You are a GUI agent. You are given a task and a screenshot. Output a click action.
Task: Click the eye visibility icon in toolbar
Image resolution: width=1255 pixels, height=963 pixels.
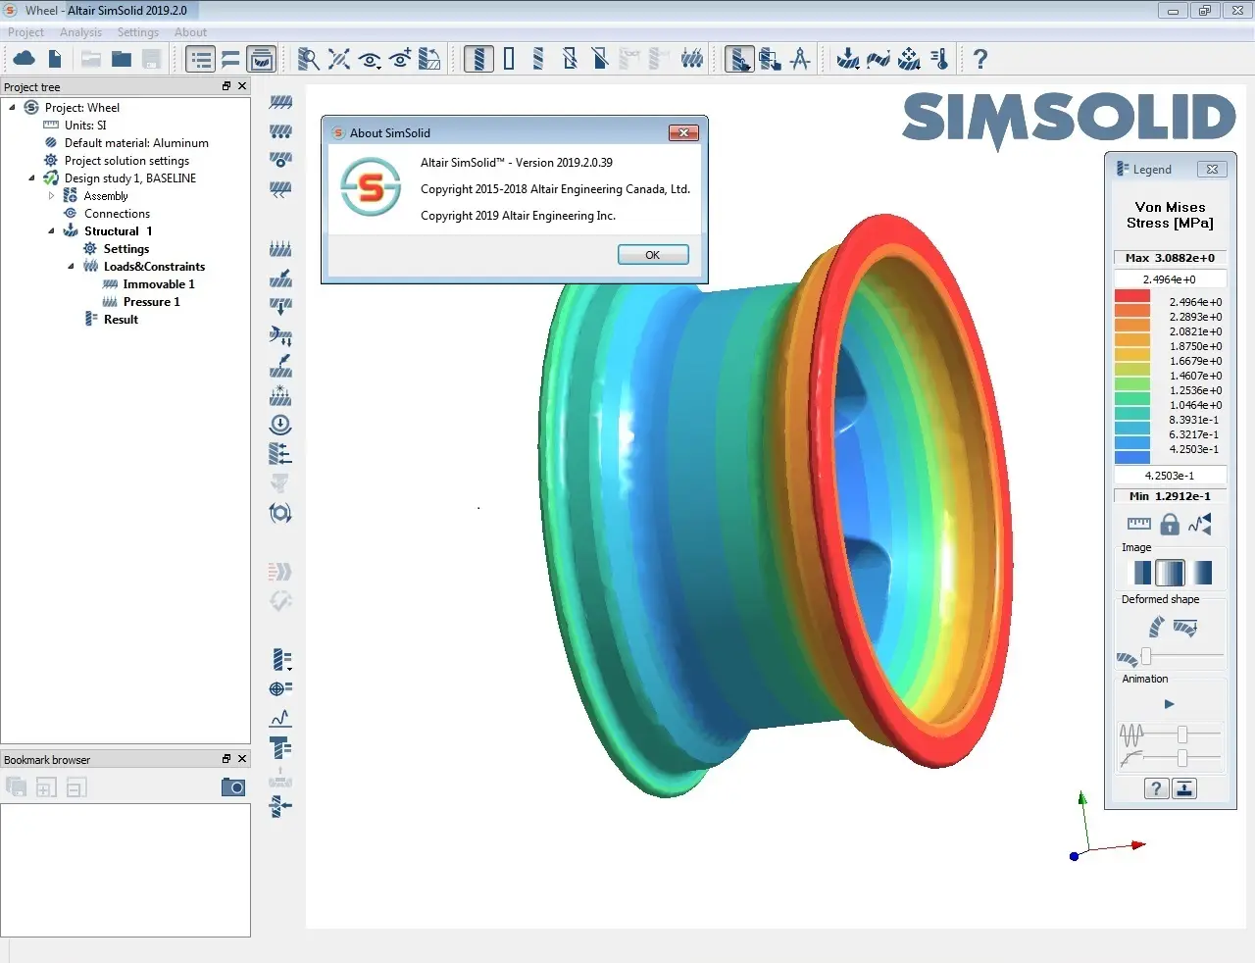pos(370,60)
